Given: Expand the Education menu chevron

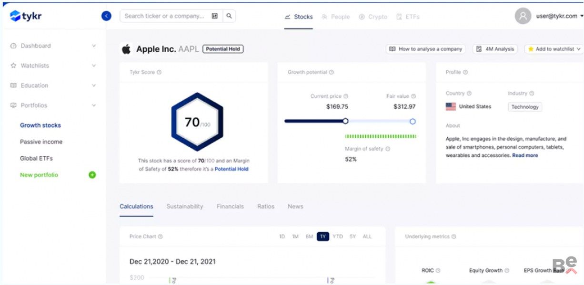Looking at the screenshot, I should click(x=94, y=85).
